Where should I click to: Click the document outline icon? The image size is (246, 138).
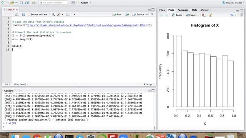152,15
